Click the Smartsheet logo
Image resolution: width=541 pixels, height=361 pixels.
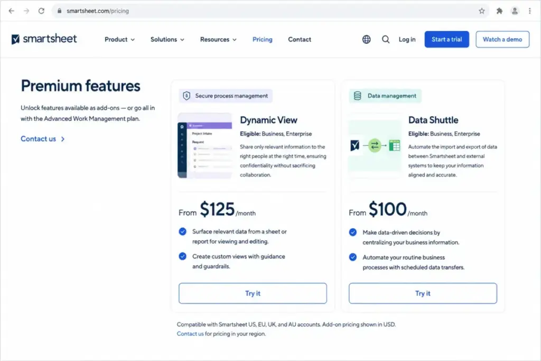(44, 39)
